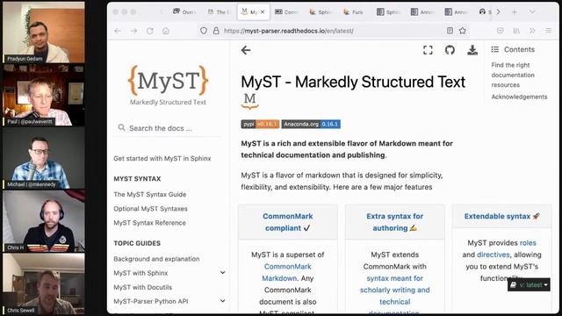Open the MyST-Parser Python API link
The image size is (562, 316).
(151, 301)
